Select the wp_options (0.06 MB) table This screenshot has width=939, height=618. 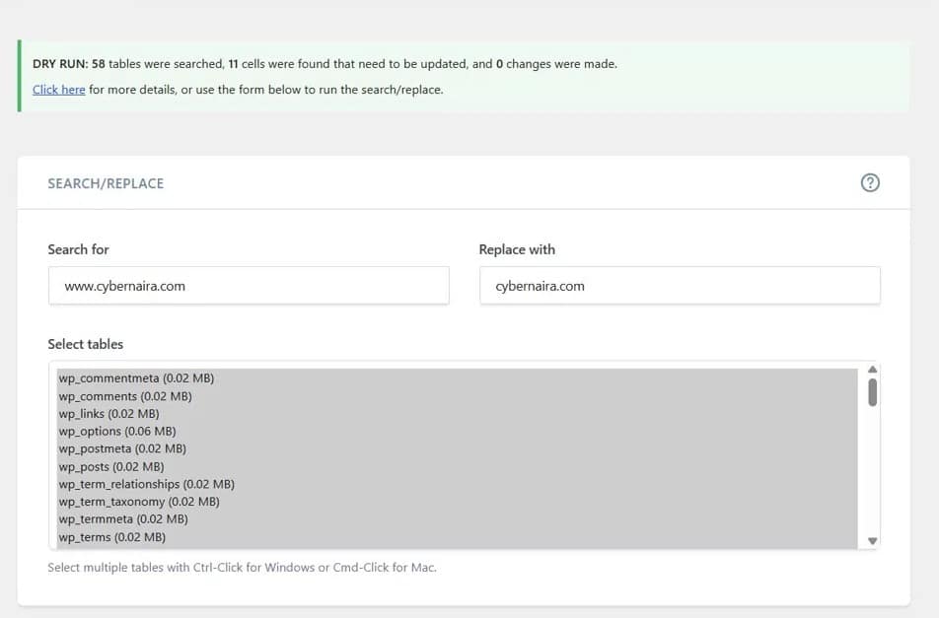tap(457, 431)
